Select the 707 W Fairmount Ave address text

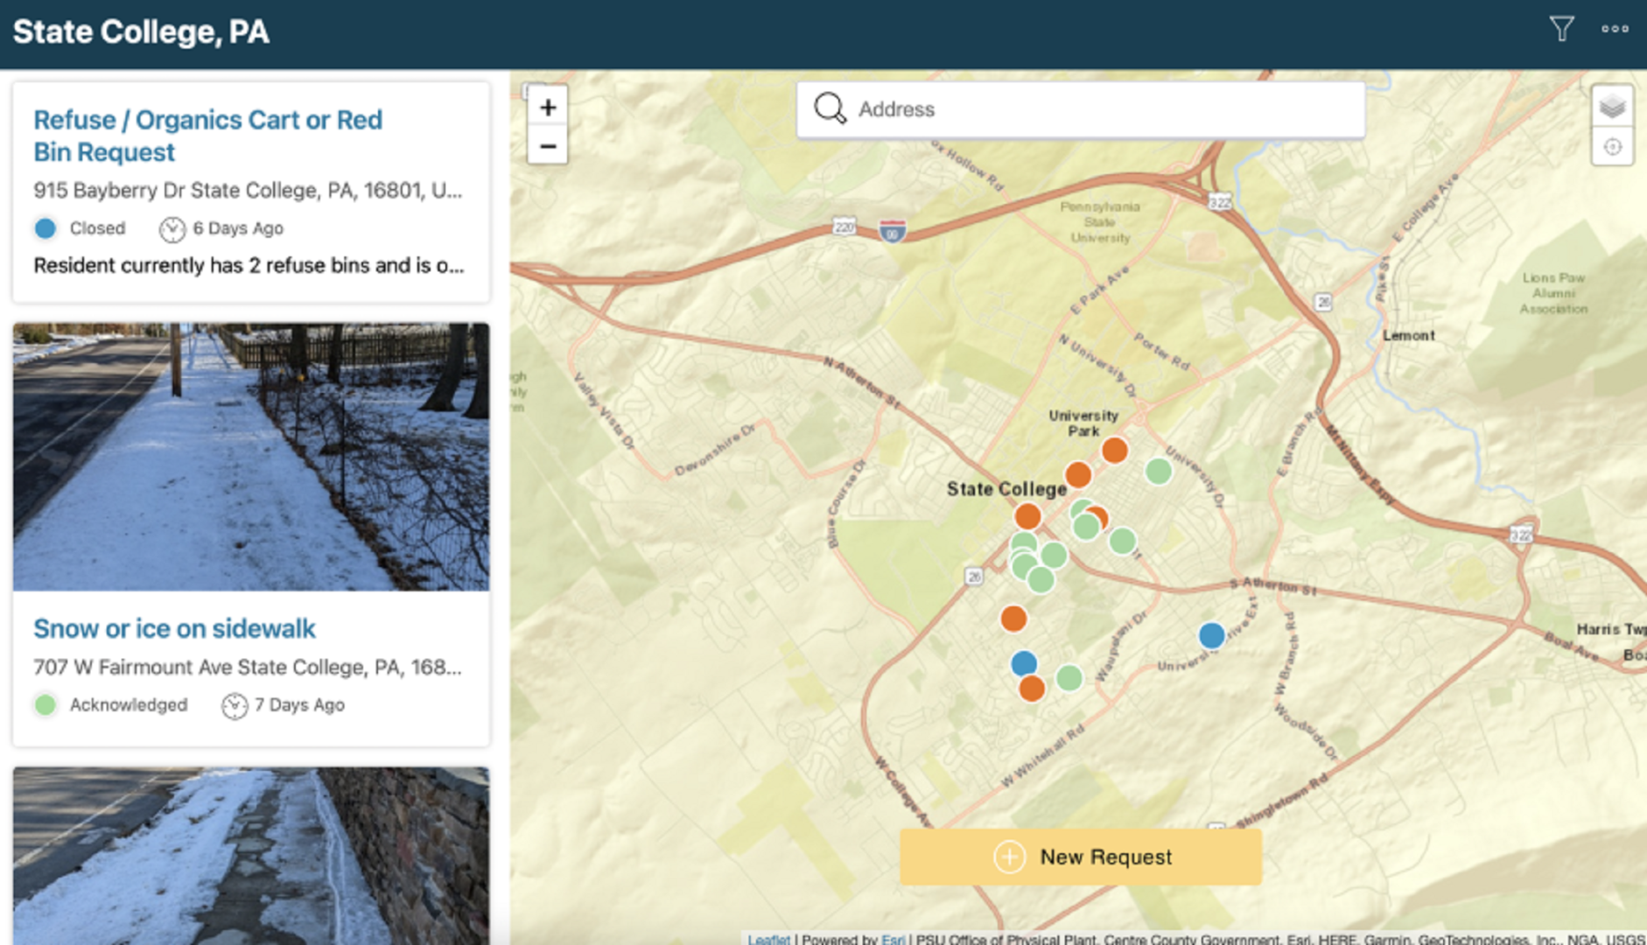pos(248,667)
